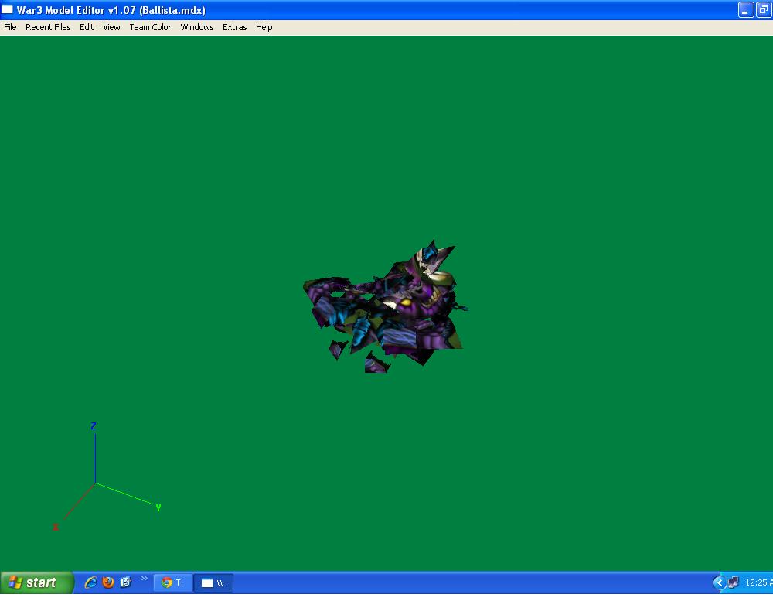773x608 pixels.
Task: Open the Windows start menu
Action: coord(37,582)
